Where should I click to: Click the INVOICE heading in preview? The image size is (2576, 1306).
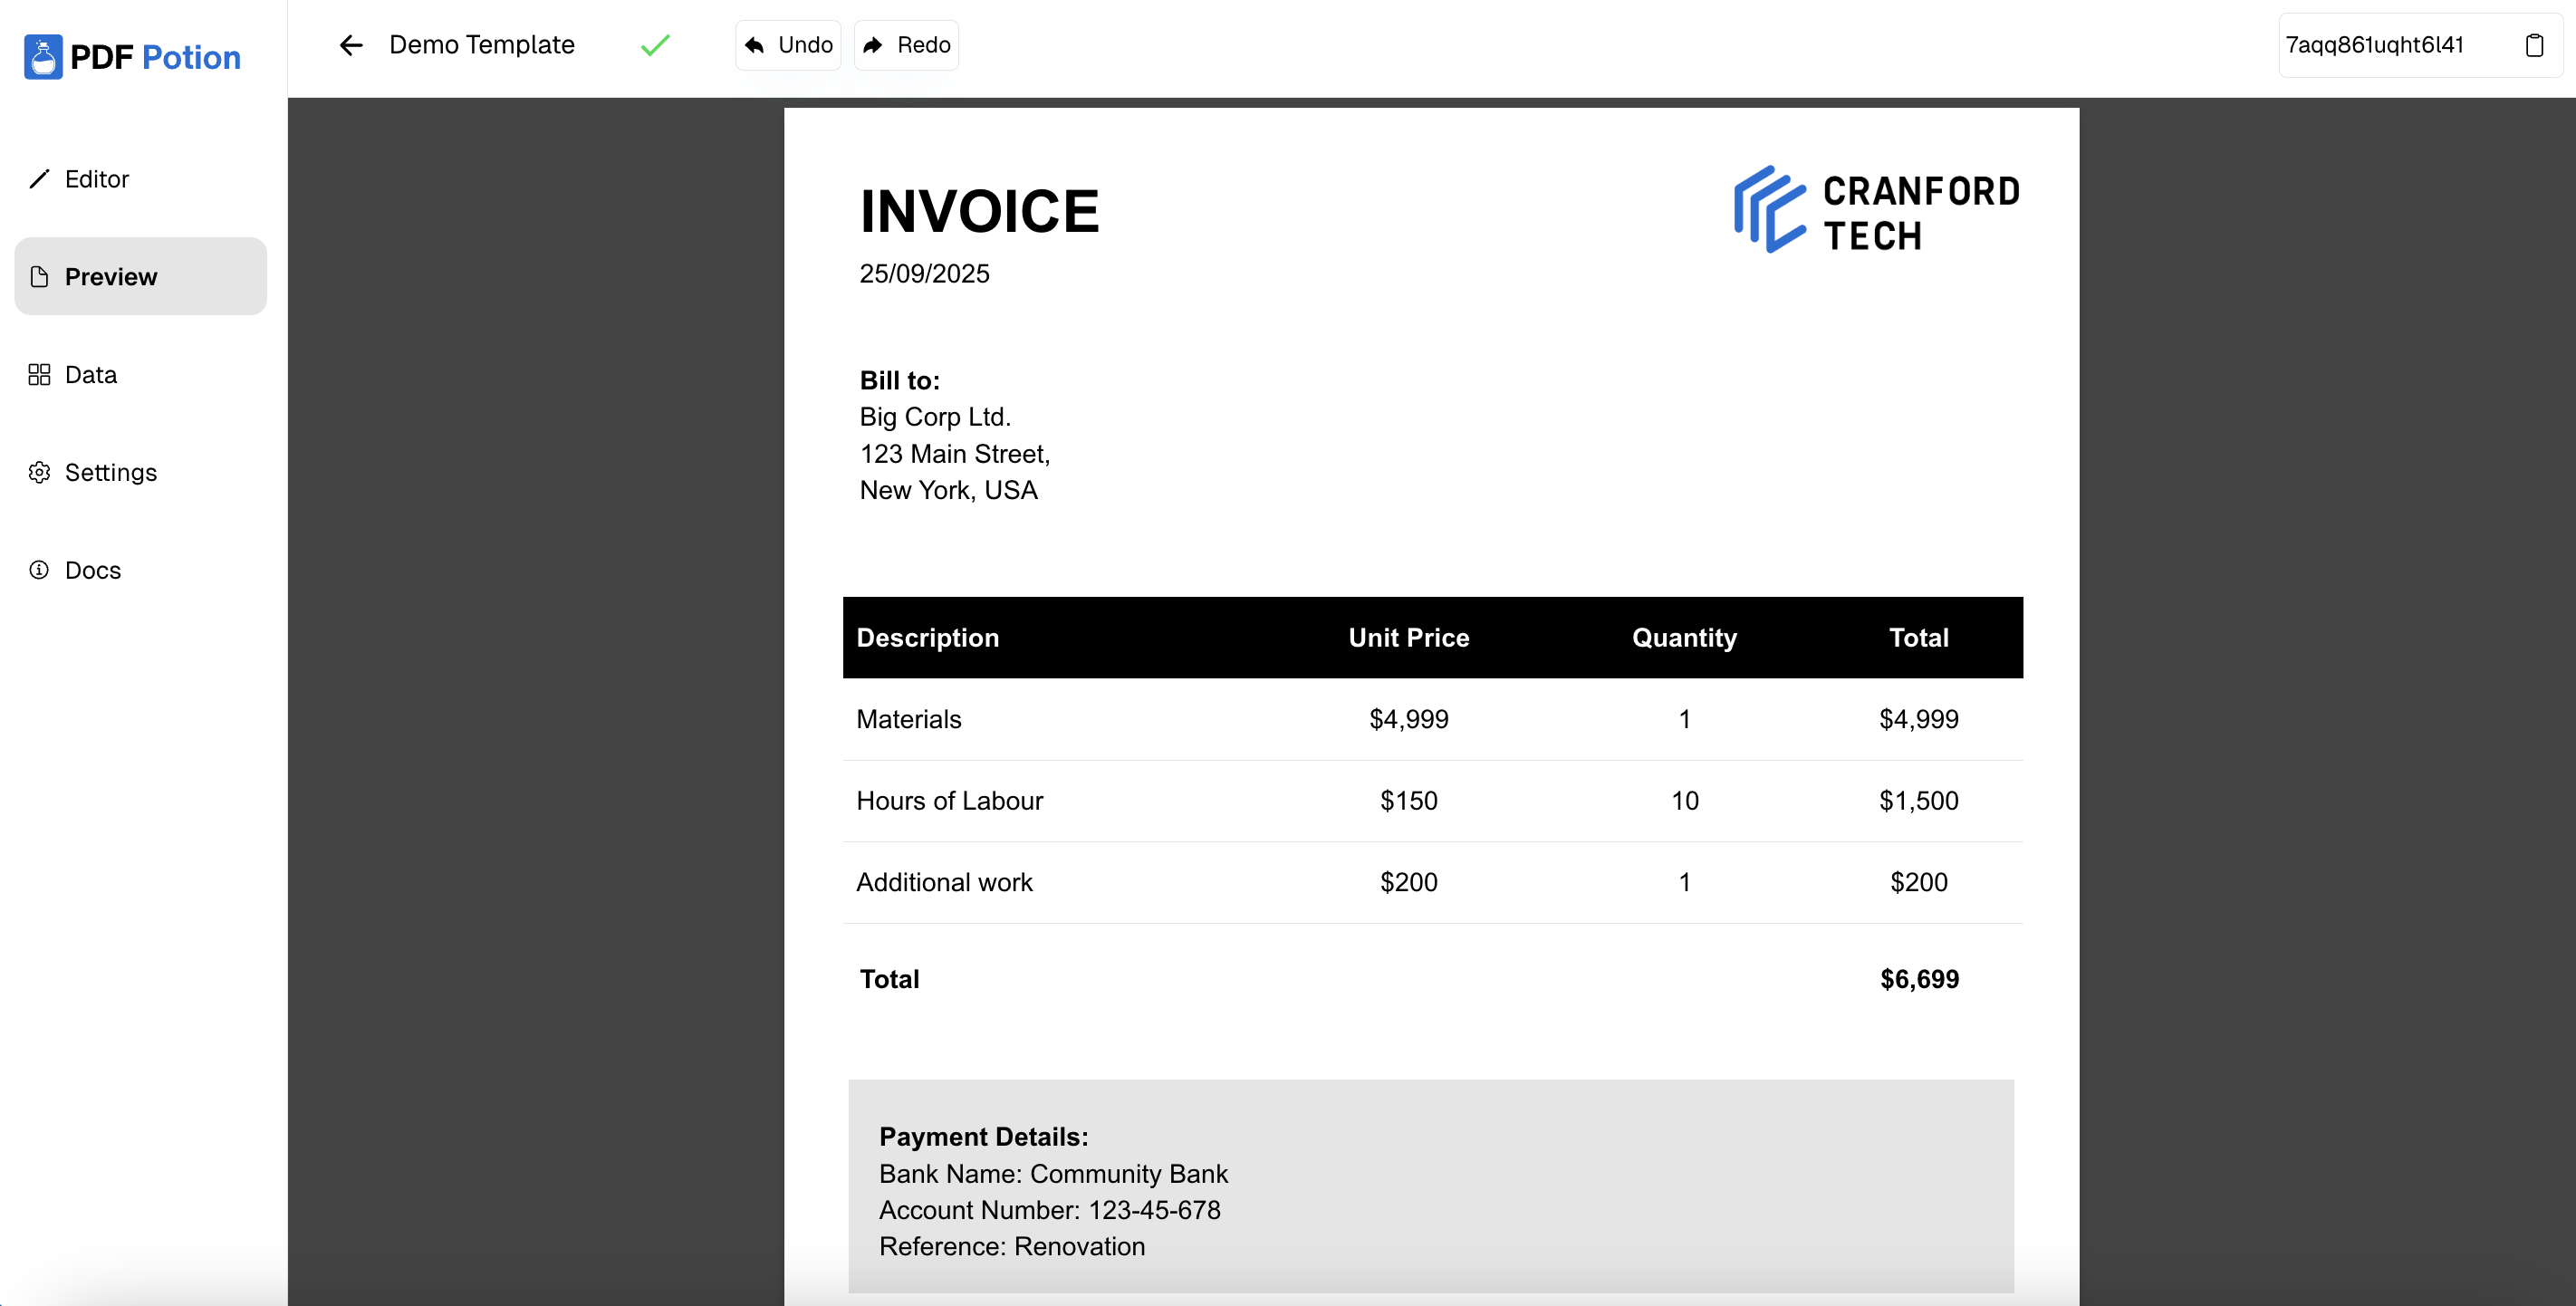coord(979,211)
